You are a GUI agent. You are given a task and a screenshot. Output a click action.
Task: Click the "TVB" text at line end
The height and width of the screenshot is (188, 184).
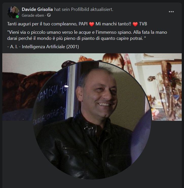[143, 24]
